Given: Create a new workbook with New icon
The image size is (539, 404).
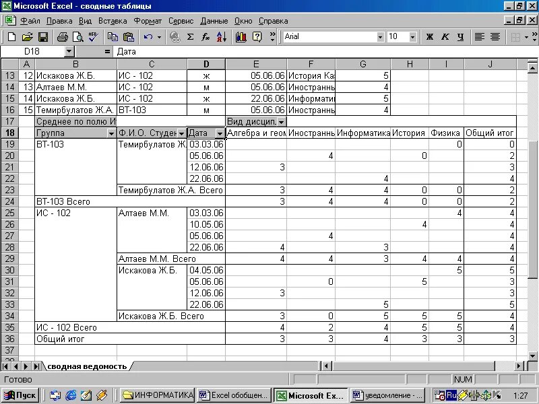Looking at the screenshot, I should point(11,37).
